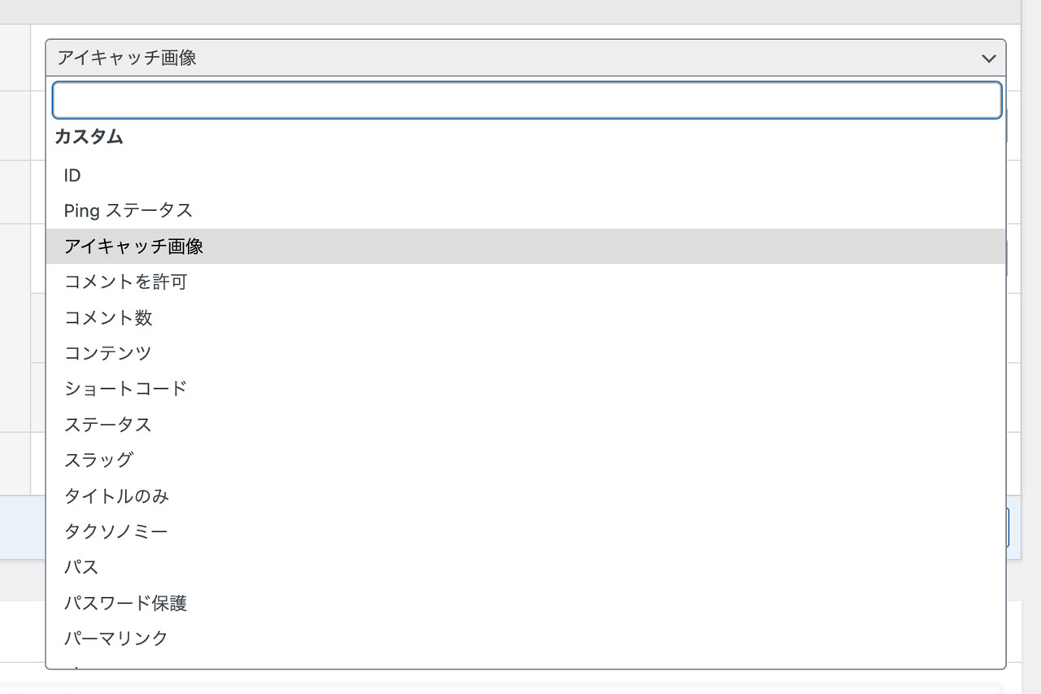
Task: Click the カスタム group heading
Action: coord(89,137)
